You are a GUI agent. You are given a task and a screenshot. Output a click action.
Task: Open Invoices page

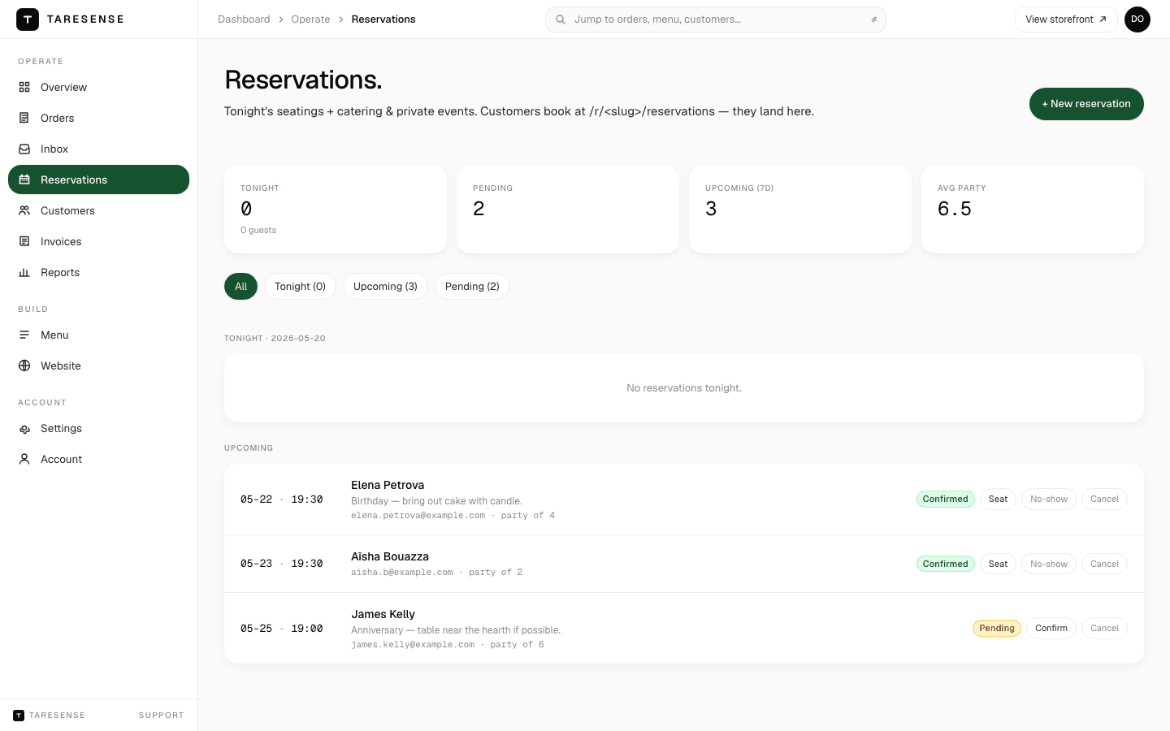click(x=98, y=241)
